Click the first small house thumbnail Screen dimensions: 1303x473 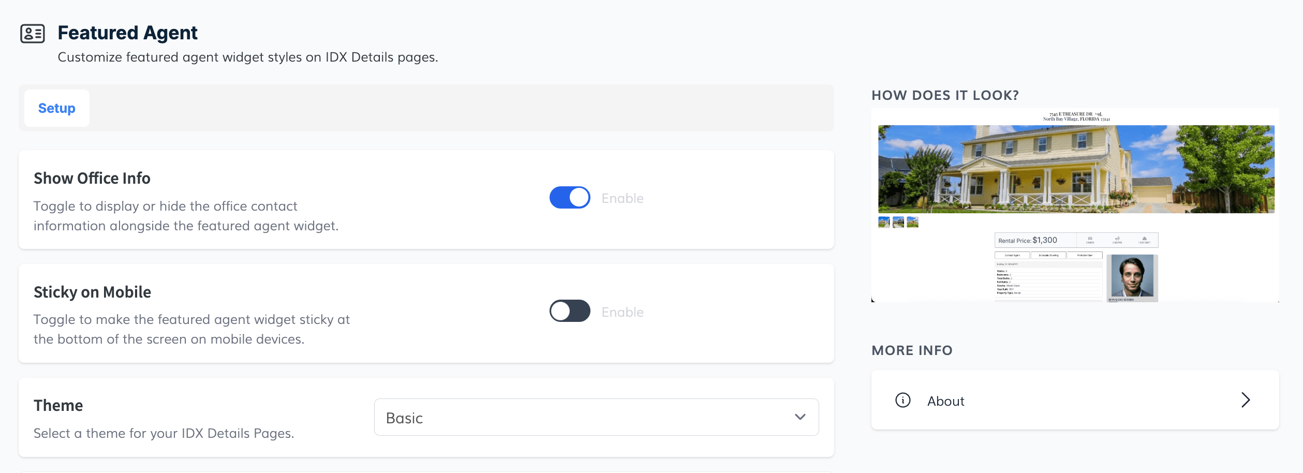click(884, 223)
